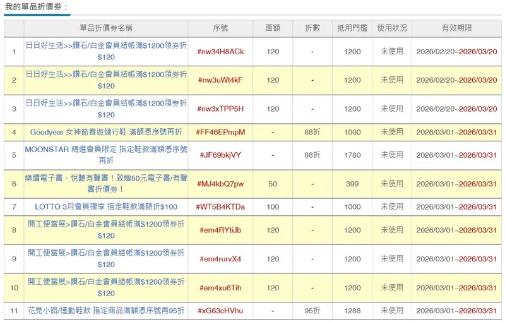Viewport: 505px width, 322px height.
Task: Open the coupon link for serial #nw34H8ACk
Action: (x=106, y=51)
